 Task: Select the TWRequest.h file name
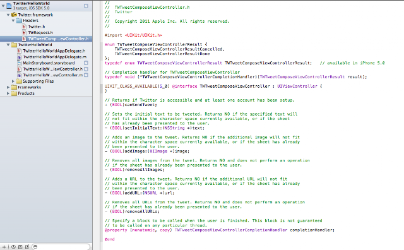point(40,33)
